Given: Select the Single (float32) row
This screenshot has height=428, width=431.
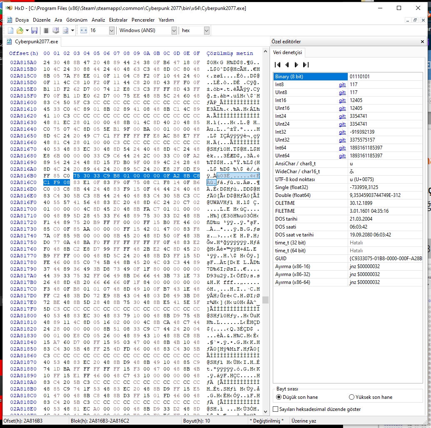Looking at the screenshot, I should [x=348, y=187].
